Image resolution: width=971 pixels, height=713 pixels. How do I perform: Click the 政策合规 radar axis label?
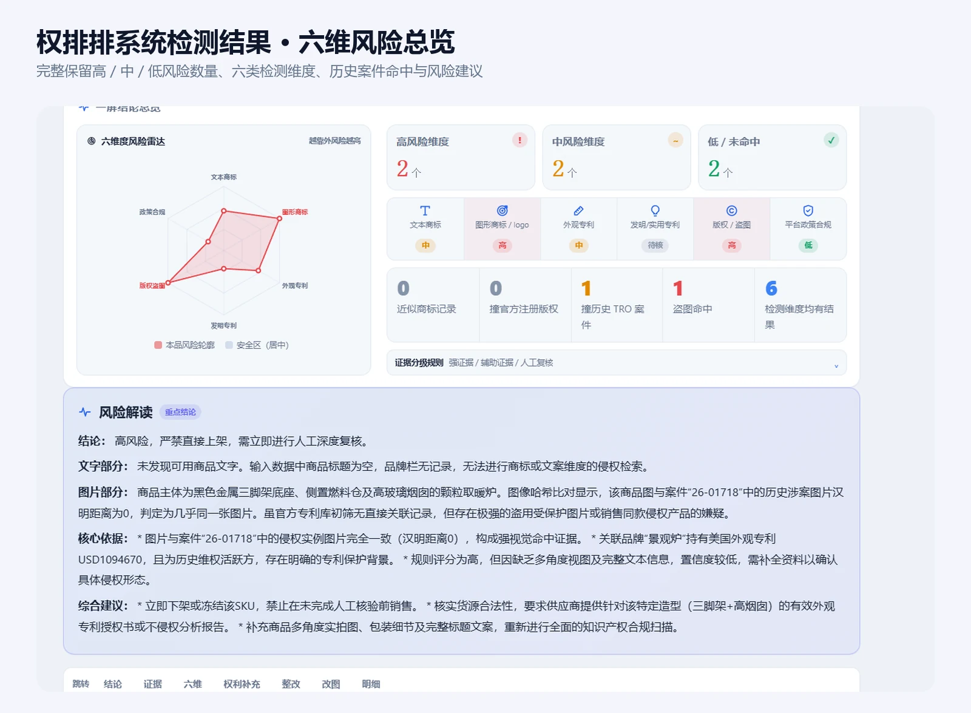point(152,212)
